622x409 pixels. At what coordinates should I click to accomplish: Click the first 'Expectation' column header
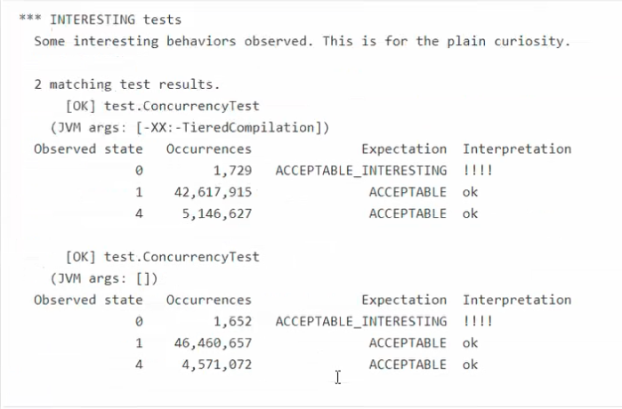[x=404, y=149]
